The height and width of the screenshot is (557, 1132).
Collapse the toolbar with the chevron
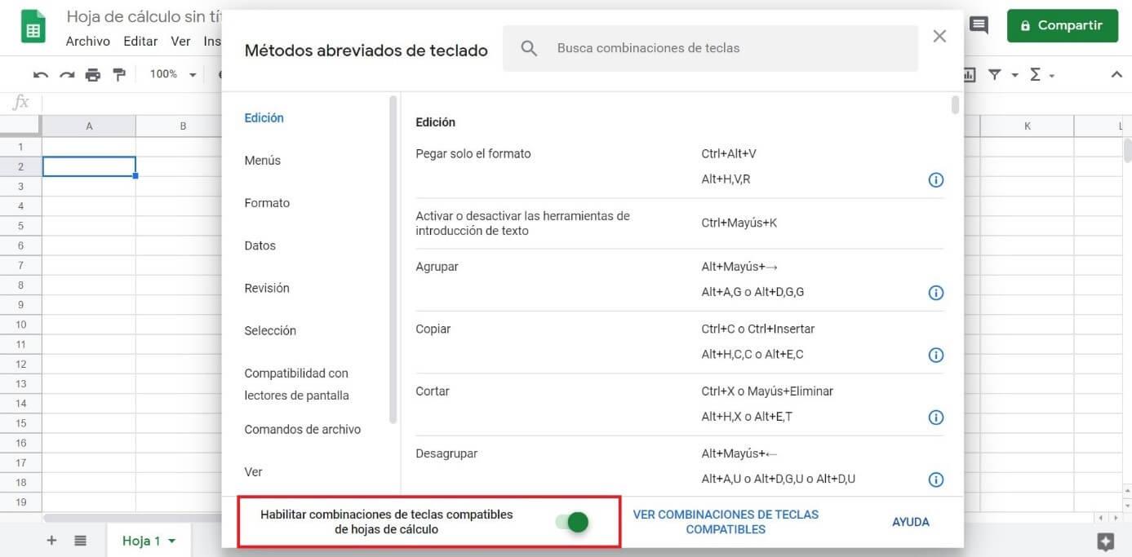[1116, 73]
